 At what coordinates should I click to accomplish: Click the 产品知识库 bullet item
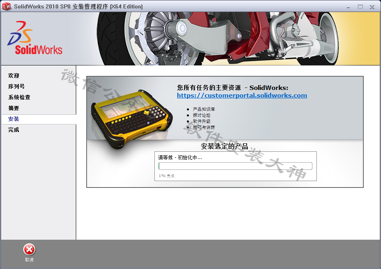204,109
